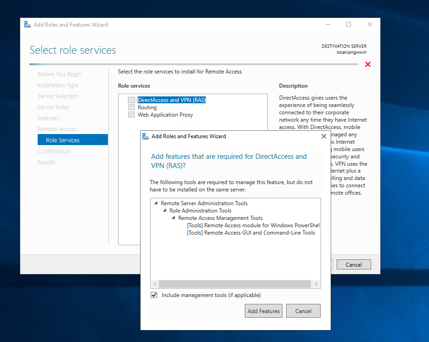
Task: Collapse Remote Server Administration Tools node
Action: click(156, 203)
